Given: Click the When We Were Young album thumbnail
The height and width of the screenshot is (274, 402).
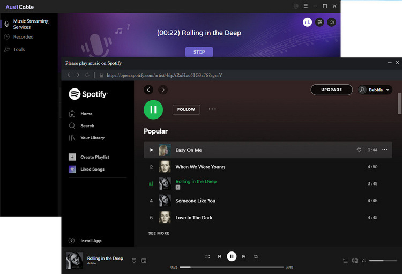Looking at the screenshot, I should pyautogui.click(x=165, y=167).
